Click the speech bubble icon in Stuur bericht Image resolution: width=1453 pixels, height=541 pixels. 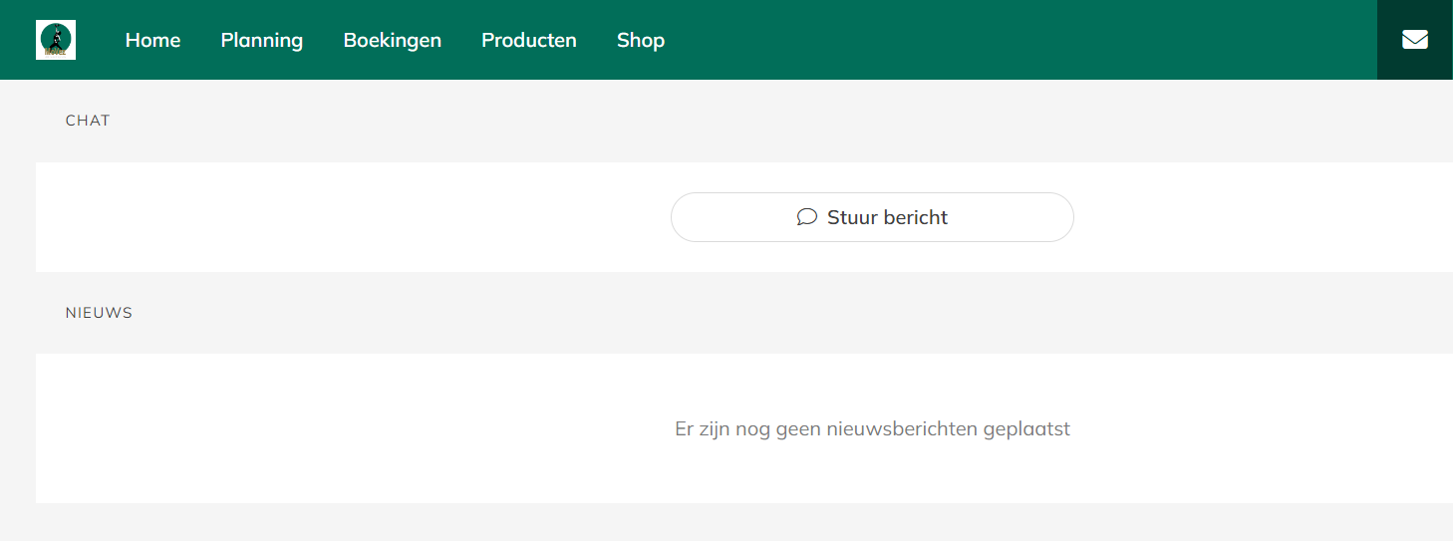point(807,217)
